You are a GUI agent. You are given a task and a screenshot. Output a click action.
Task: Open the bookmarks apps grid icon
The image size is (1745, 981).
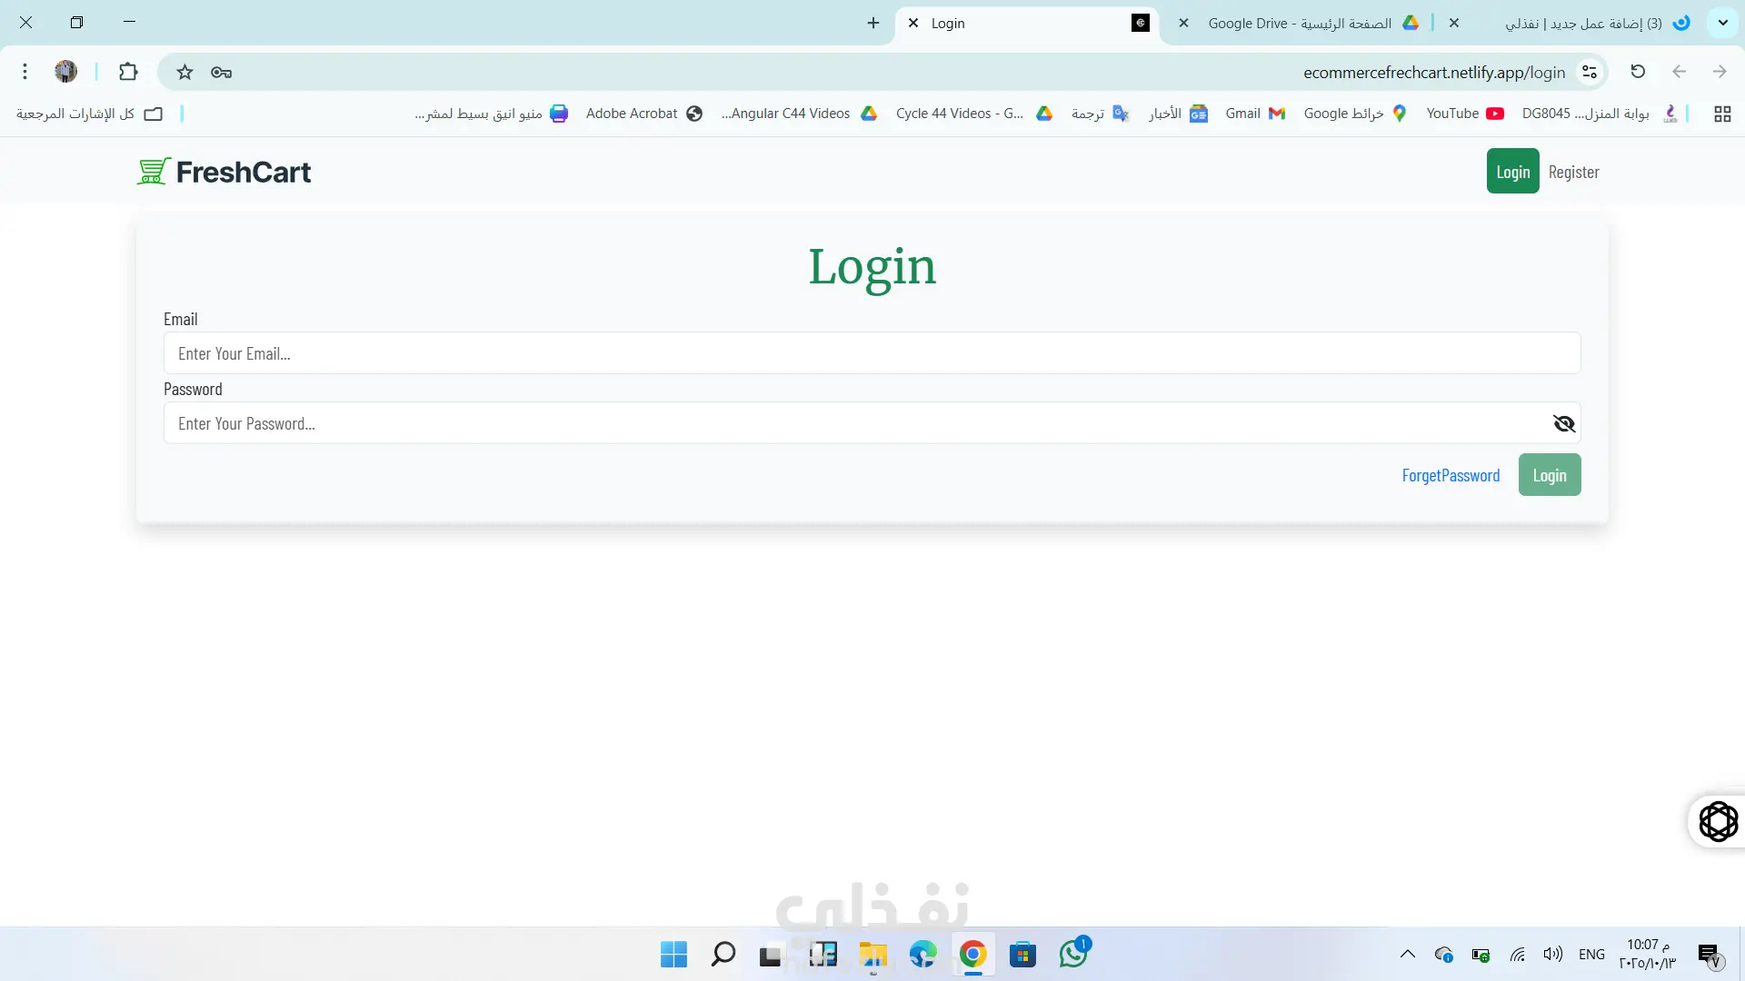tap(1721, 114)
